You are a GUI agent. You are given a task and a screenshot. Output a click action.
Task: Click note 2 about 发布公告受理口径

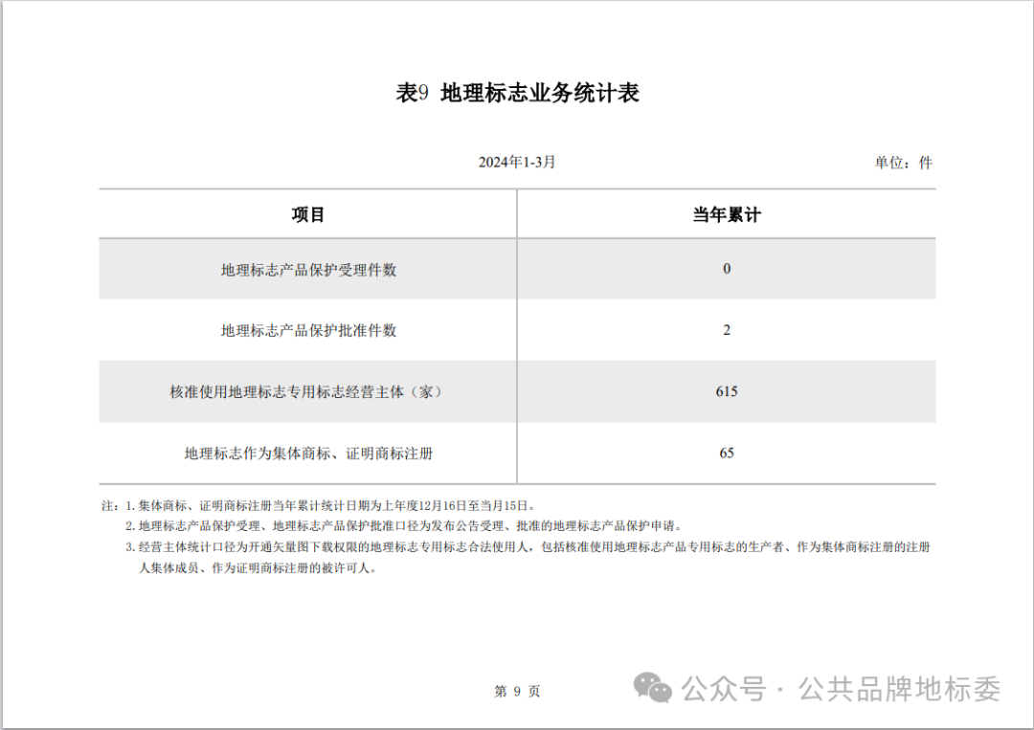pos(404,526)
